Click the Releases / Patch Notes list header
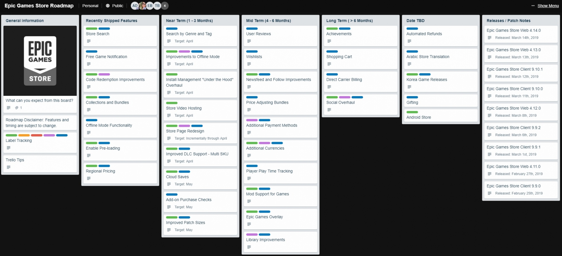562x256 pixels. point(508,21)
